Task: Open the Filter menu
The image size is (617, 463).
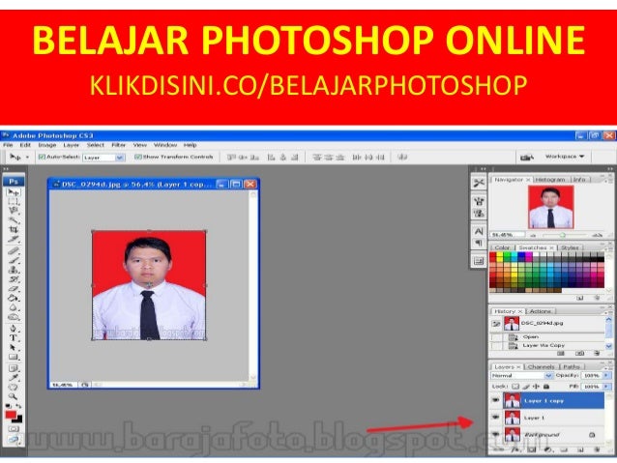Action: click(118, 145)
